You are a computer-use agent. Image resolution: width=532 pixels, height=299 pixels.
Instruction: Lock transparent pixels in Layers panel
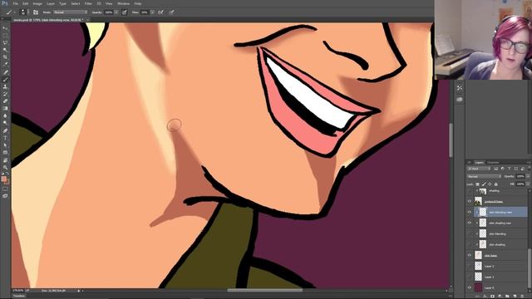(477, 184)
